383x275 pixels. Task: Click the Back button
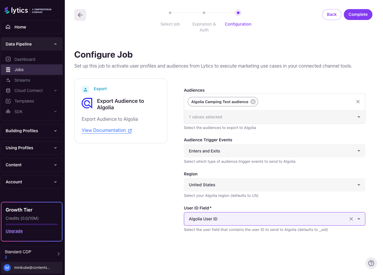click(x=332, y=14)
